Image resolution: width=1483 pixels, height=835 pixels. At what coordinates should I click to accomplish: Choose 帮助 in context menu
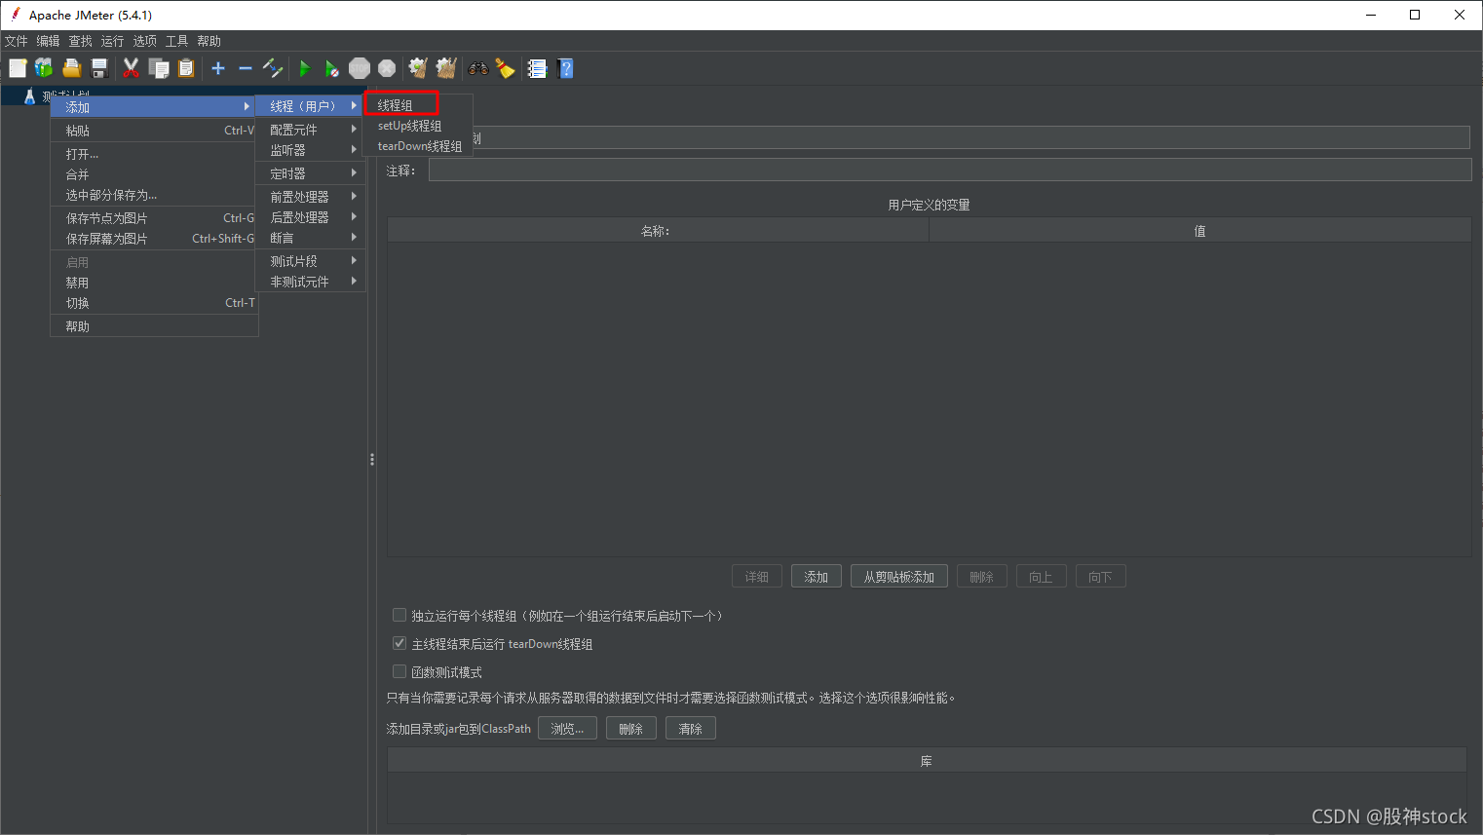[x=154, y=326]
